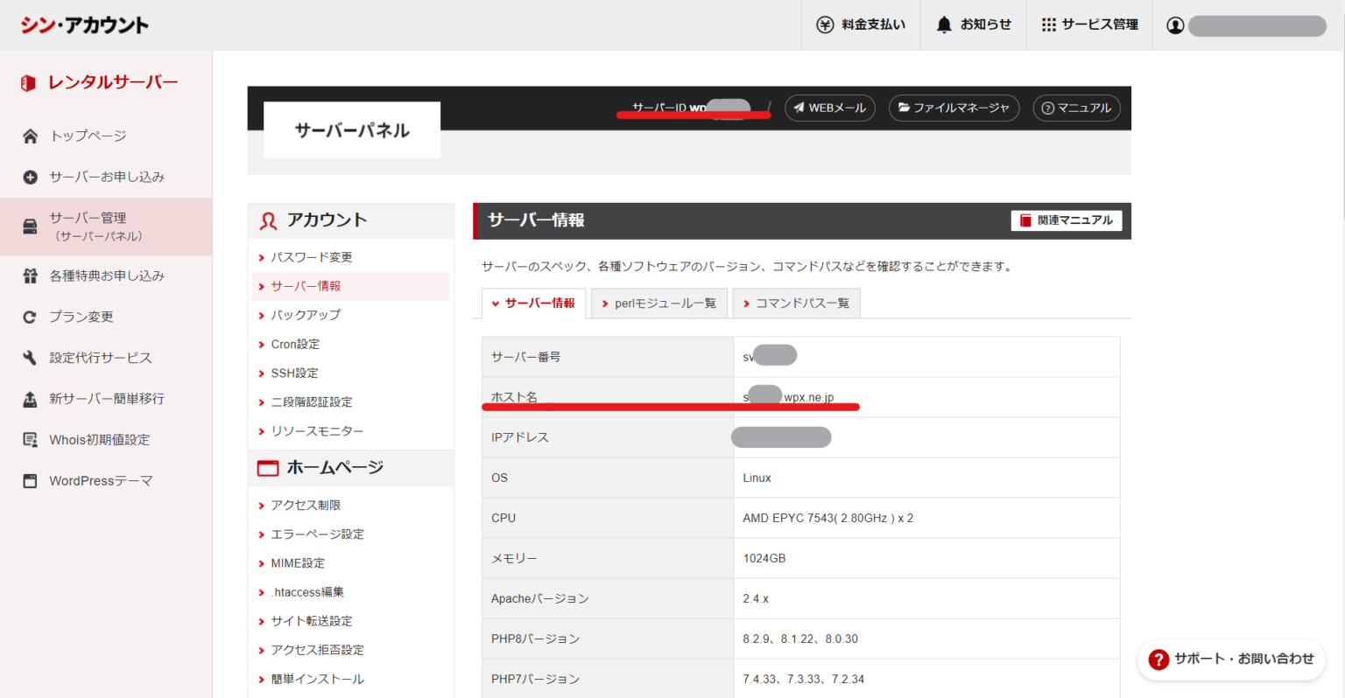Open the WEBメール button

click(829, 108)
